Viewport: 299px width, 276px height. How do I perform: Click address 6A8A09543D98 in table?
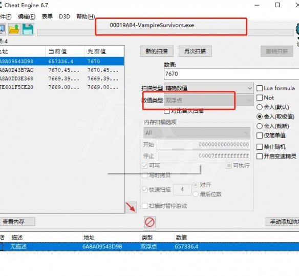click(102, 247)
